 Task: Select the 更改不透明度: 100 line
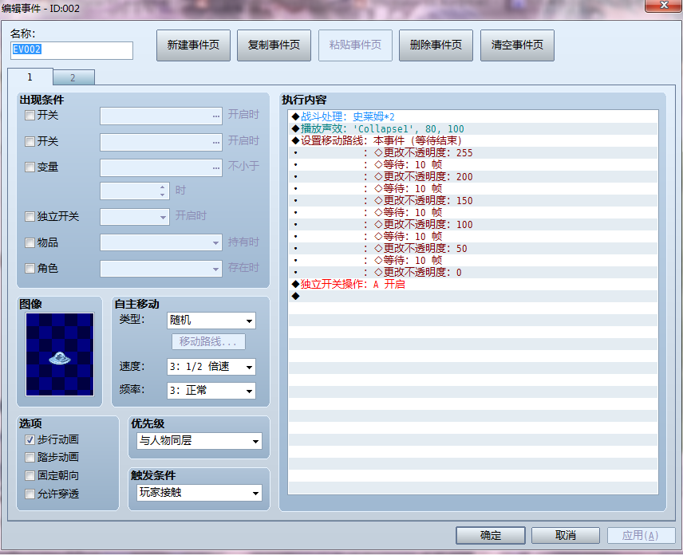click(x=473, y=225)
